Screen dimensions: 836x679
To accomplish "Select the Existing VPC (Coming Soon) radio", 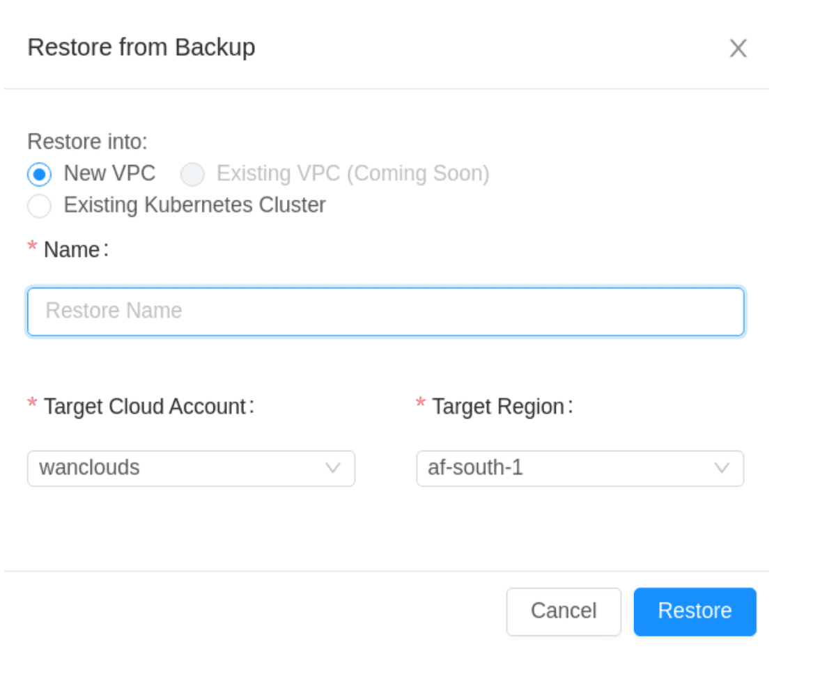I will pyautogui.click(x=192, y=174).
